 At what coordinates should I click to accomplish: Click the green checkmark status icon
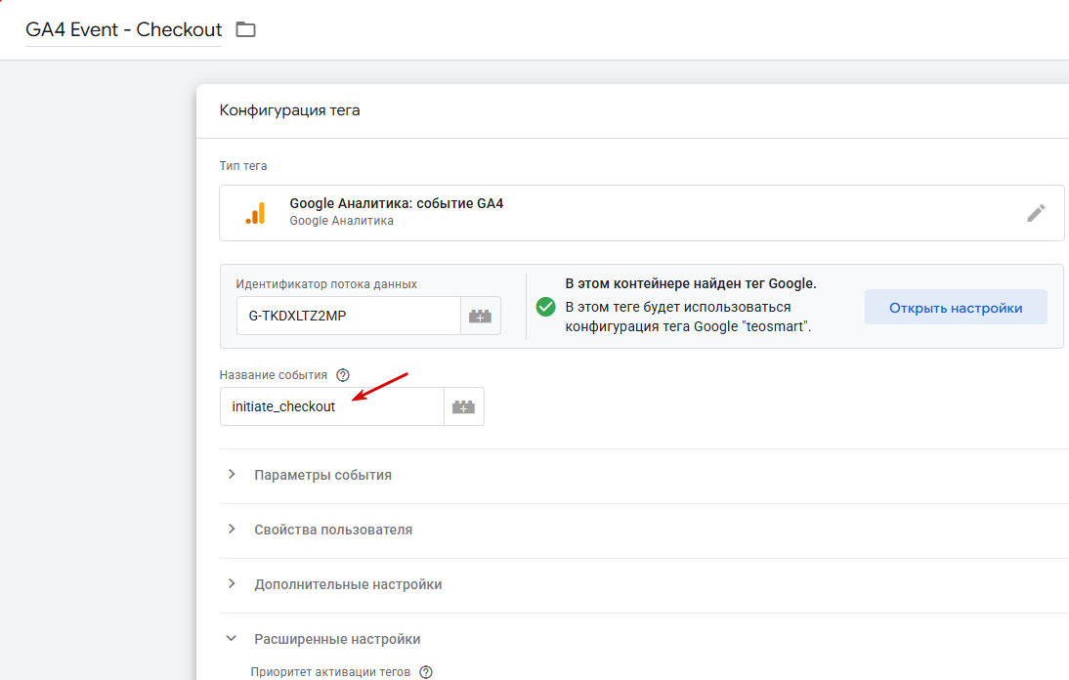pos(545,308)
